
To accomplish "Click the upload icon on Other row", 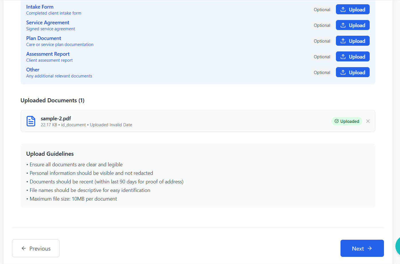I will [x=343, y=72].
